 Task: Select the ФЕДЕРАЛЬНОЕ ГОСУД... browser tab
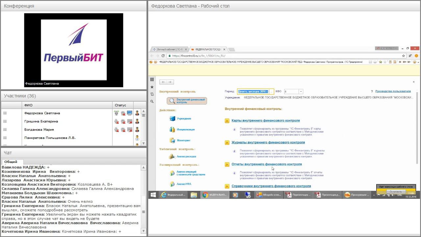coord(208,49)
